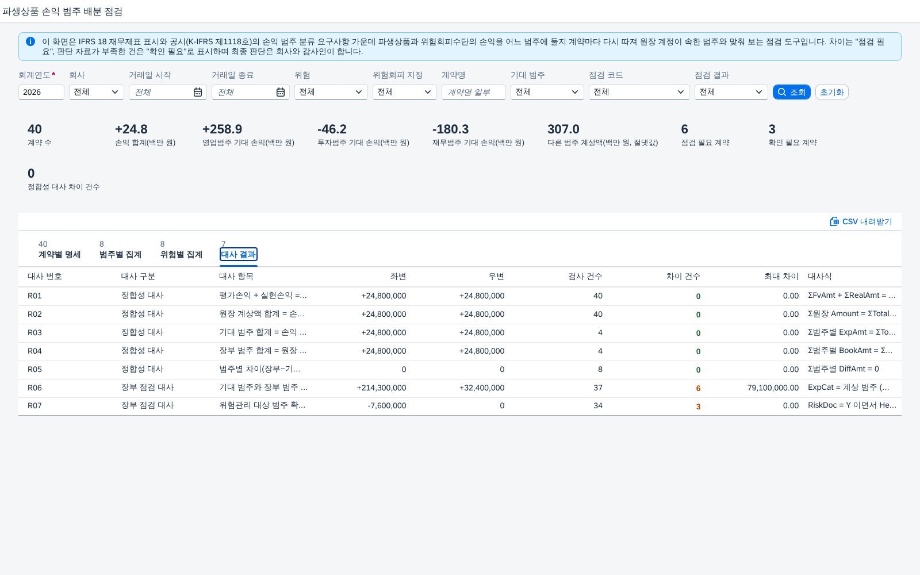Run the search with the 조회 button
The width and height of the screenshot is (920, 575).
(791, 92)
